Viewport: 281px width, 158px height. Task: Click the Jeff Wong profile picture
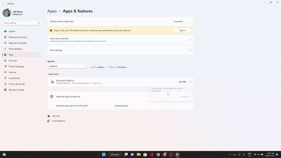click(7, 13)
